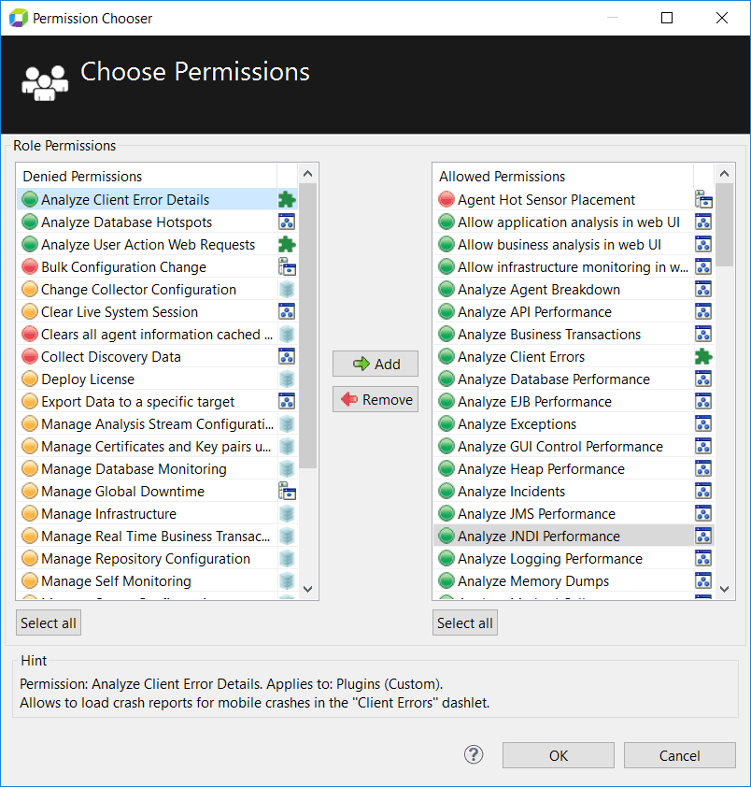Click server icon beside Change Collector Configuration

[x=287, y=290]
